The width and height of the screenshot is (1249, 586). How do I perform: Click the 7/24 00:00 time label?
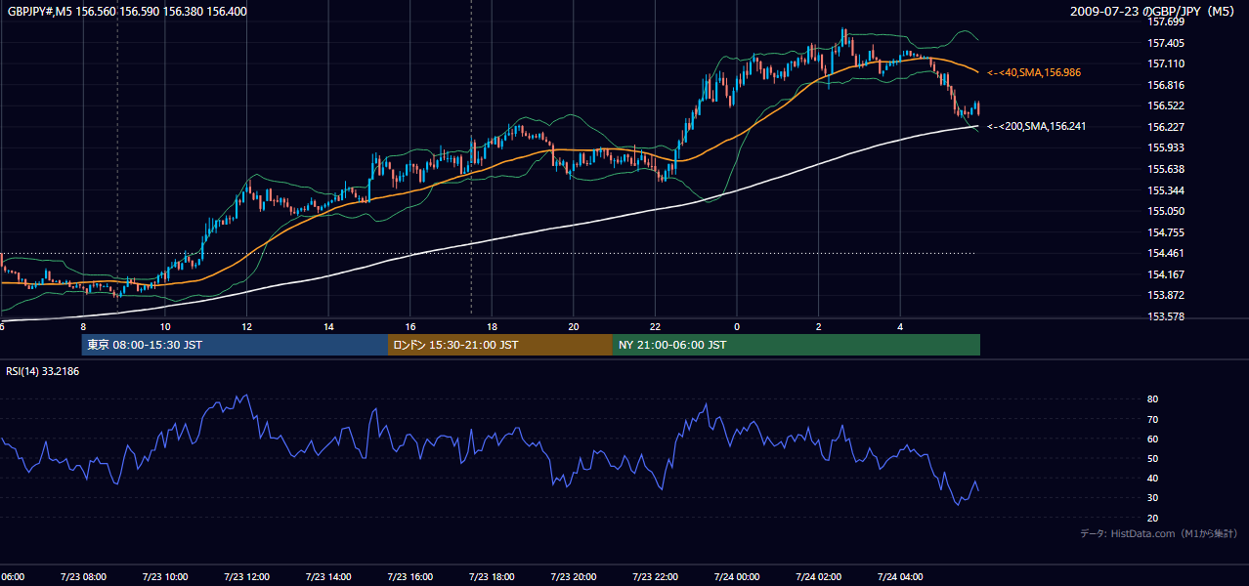736,577
